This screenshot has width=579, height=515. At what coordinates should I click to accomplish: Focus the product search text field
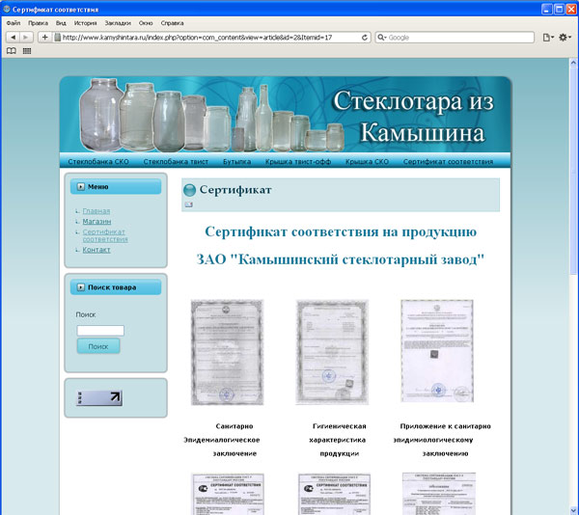(x=100, y=331)
